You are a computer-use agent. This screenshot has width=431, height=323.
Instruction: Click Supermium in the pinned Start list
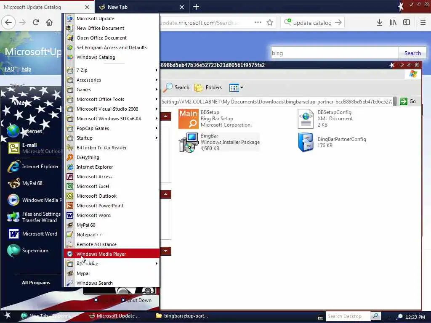coord(28,251)
